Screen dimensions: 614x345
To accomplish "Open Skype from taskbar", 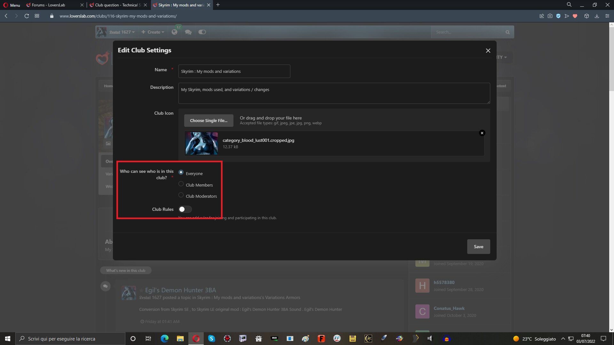I will point(211,339).
